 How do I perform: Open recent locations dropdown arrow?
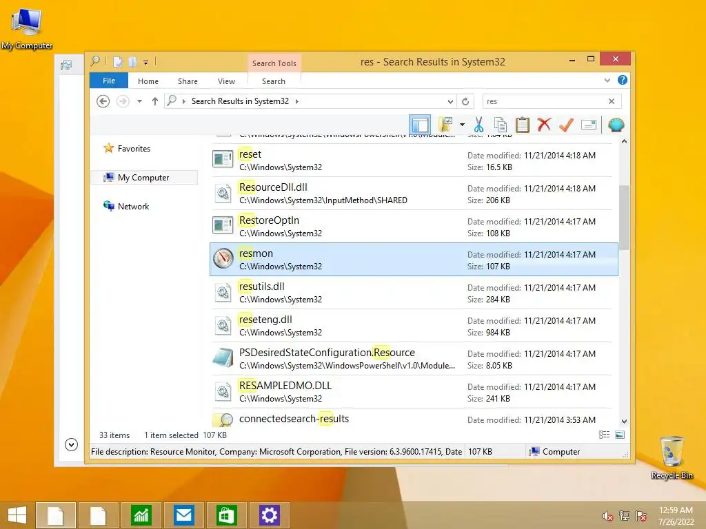click(139, 101)
